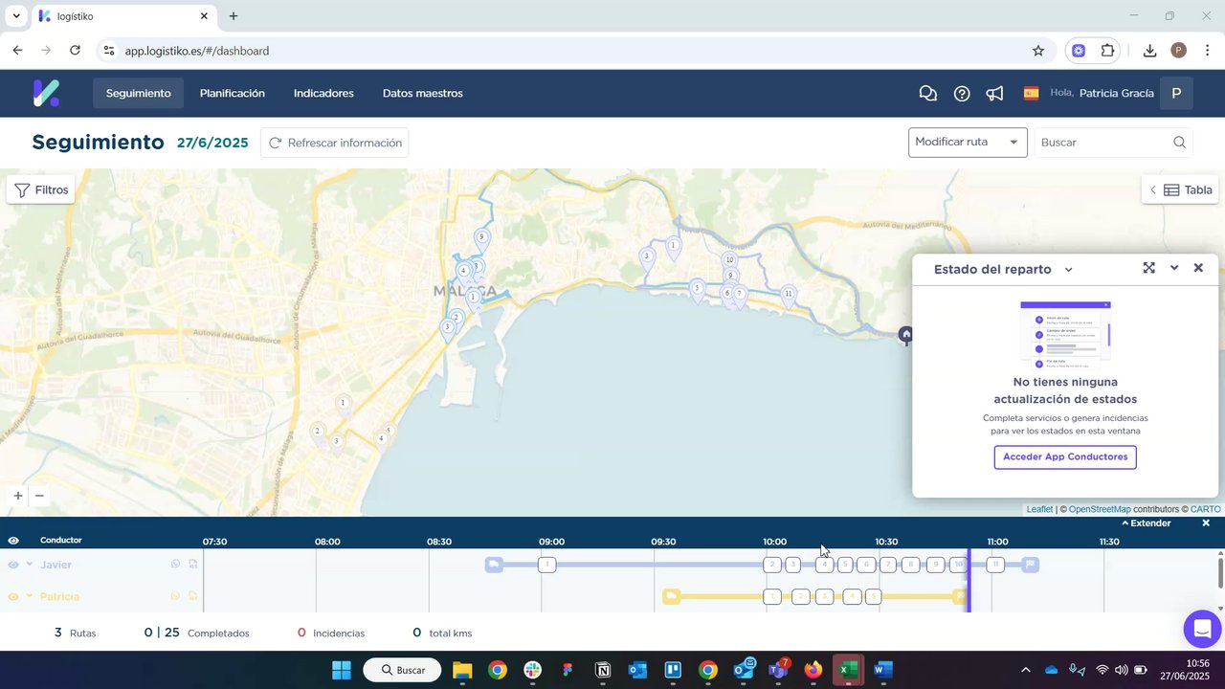1225x689 pixels.
Task: Select stop 1 on Javier's timeline
Action: 547,565
